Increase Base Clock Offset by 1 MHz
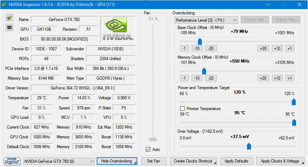The height and width of the screenshot is (167, 308). coord(290,48)
